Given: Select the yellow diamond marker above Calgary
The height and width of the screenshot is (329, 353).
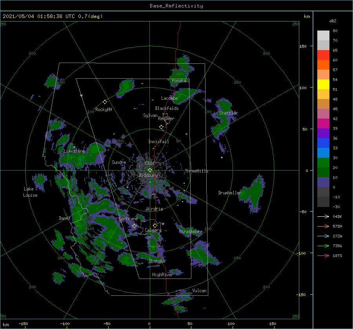Looking at the screenshot, I should tap(155, 225).
